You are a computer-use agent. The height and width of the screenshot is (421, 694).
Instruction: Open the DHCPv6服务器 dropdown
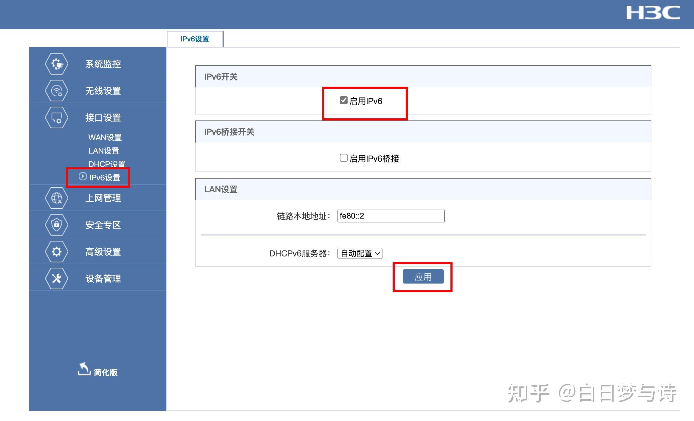pyautogui.click(x=360, y=253)
